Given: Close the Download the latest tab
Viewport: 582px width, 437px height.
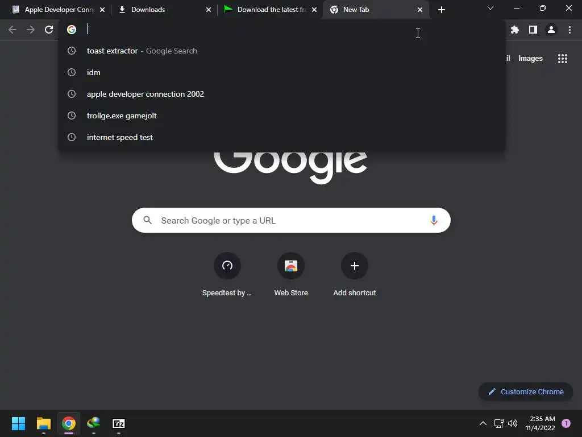Looking at the screenshot, I should click(x=314, y=10).
